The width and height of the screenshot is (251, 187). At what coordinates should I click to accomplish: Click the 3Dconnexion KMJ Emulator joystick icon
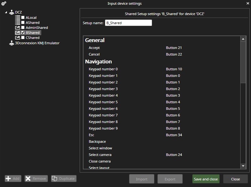click(x=12, y=43)
